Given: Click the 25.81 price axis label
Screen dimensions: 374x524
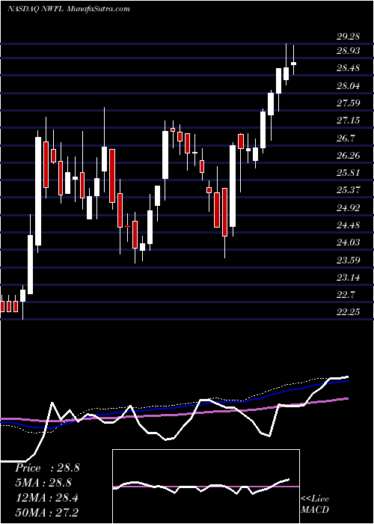Looking at the screenshot, I should coord(349,173).
